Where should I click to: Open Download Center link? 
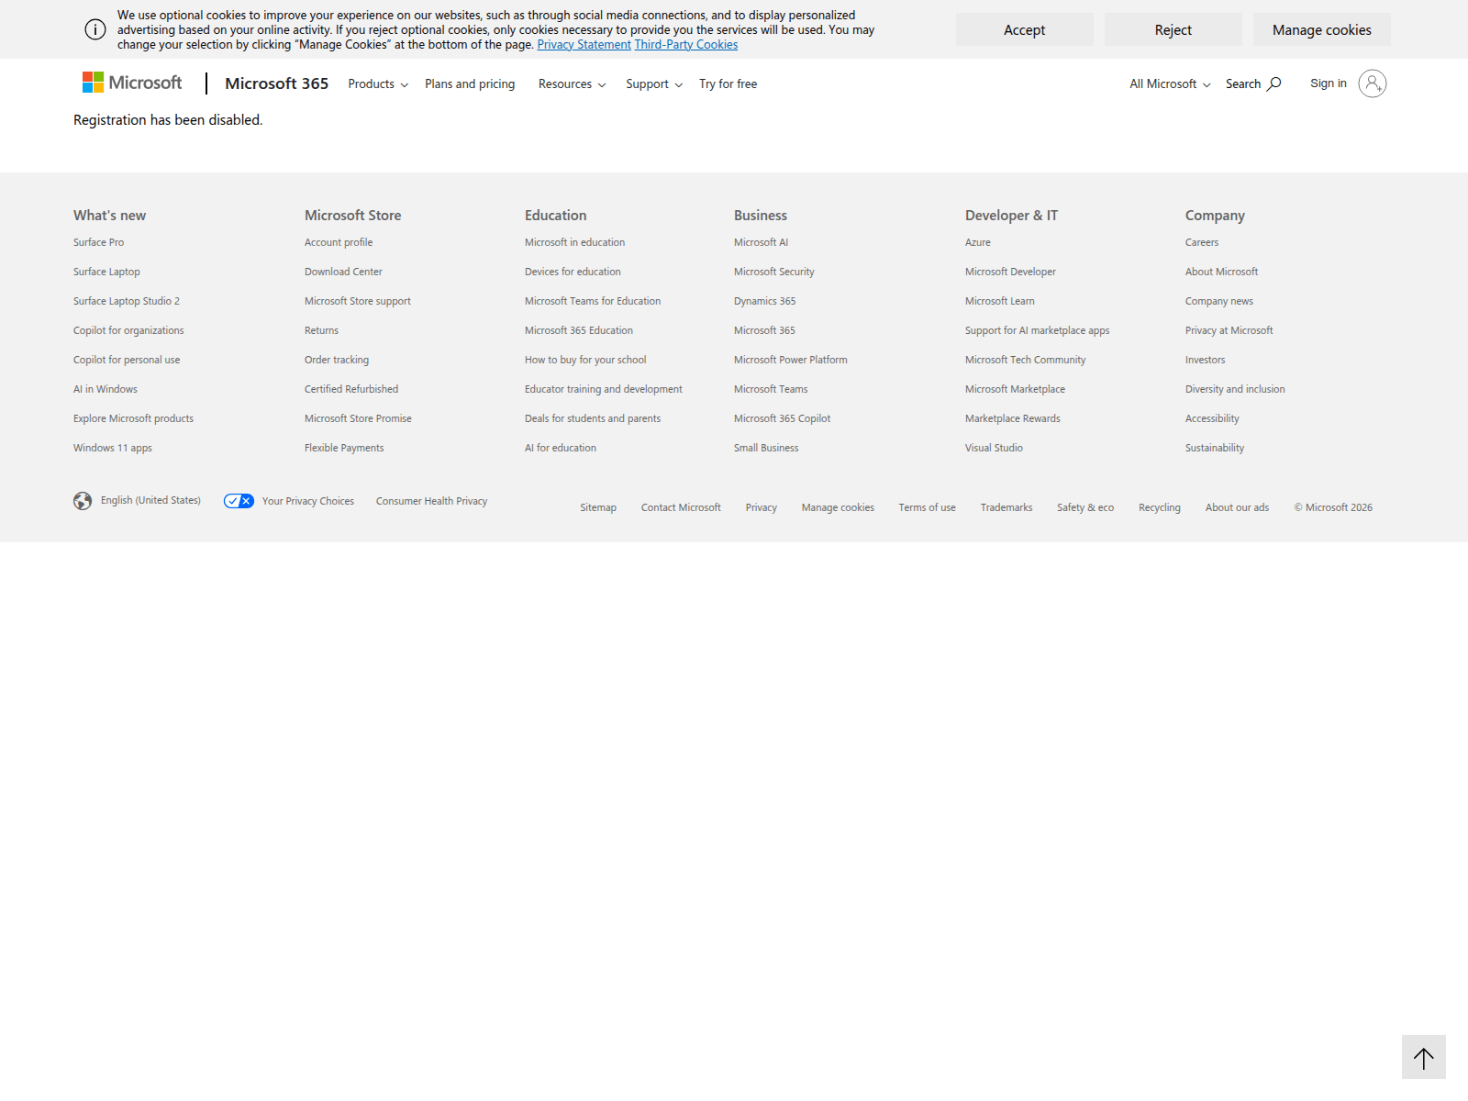click(343, 272)
